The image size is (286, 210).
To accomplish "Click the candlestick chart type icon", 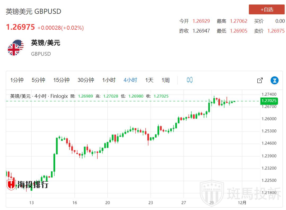I will (189, 80).
